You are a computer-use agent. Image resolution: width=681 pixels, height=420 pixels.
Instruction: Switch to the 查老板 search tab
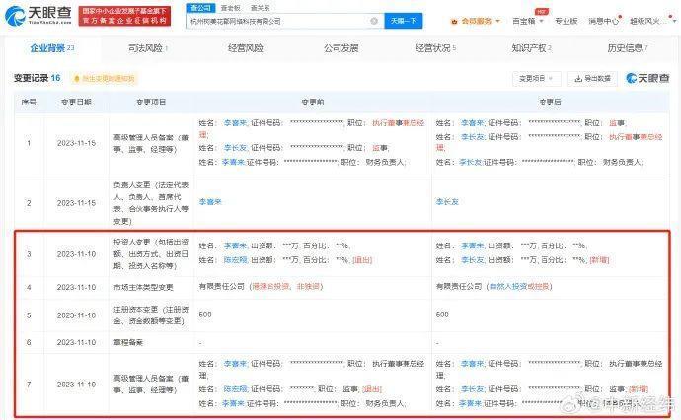point(230,8)
